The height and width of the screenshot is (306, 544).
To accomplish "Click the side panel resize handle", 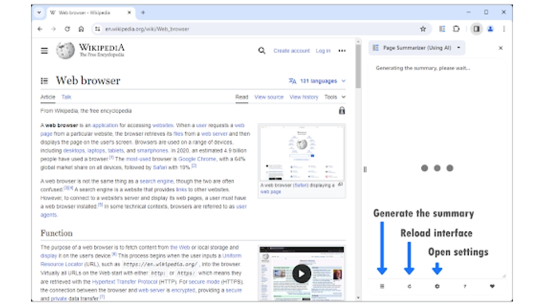I will click(x=365, y=170).
